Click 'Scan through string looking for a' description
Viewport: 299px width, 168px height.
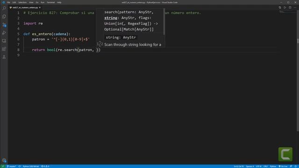pos(133,45)
